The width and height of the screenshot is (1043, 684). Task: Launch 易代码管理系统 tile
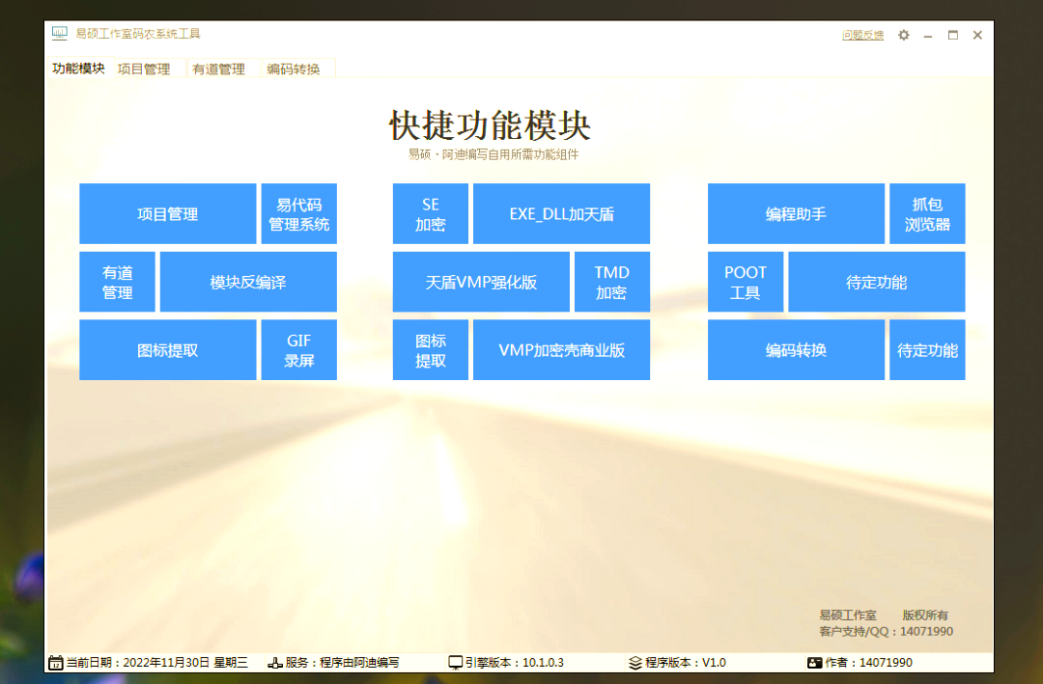coord(298,214)
